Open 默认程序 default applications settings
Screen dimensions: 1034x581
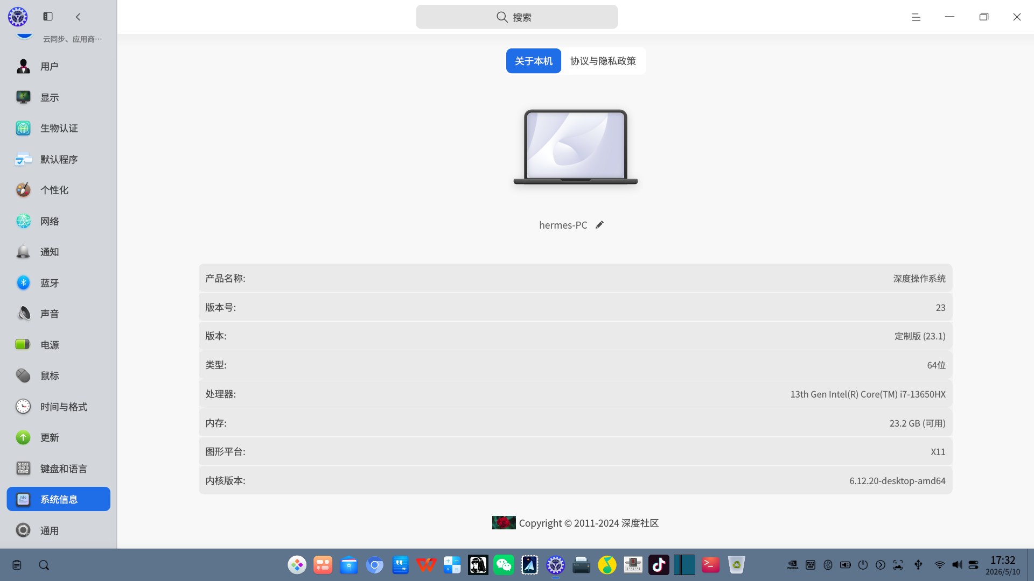point(58,159)
